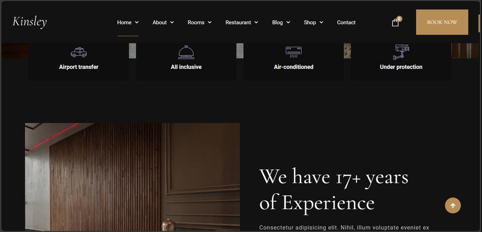The height and width of the screenshot is (232, 482).
Task: Click the Air-conditioned unit icon
Action: click(293, 52)
